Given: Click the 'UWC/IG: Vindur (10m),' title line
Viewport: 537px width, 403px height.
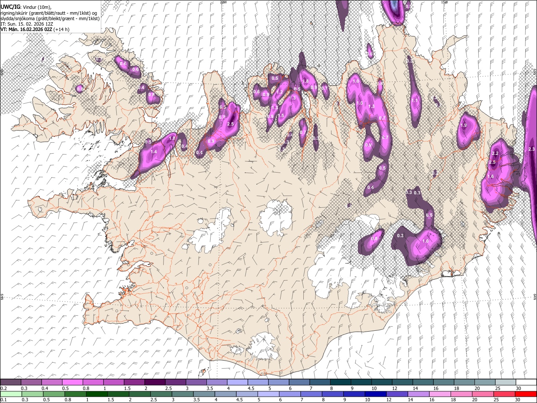Looking at the screenshot, I should coord(26,7).
